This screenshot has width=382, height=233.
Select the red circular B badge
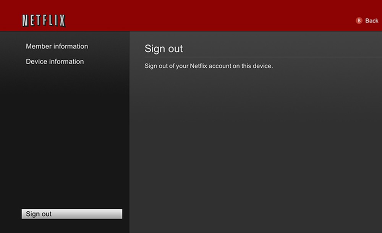coord(358,21)
